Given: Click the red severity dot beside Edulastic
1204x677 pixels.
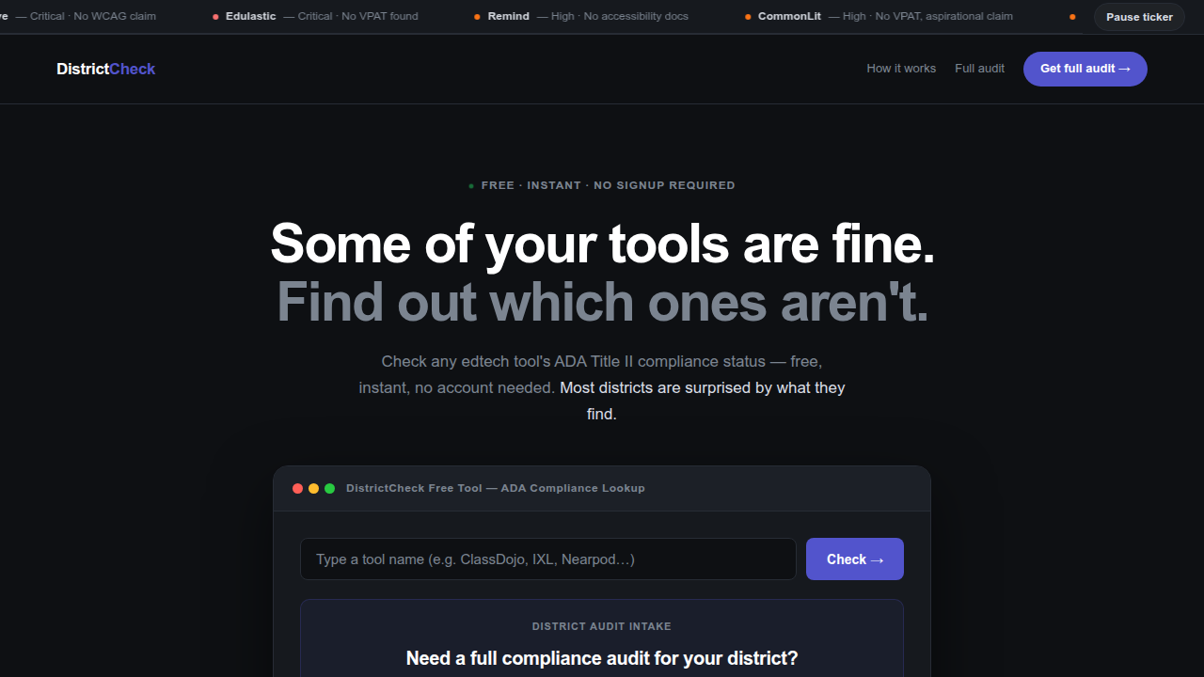Looking at the screenshot, I should click(x=216, y=17).
